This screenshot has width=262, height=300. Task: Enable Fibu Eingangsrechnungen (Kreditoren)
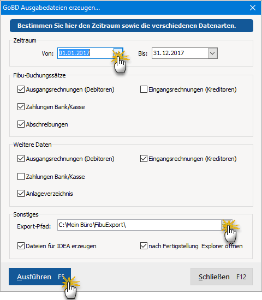144,89
